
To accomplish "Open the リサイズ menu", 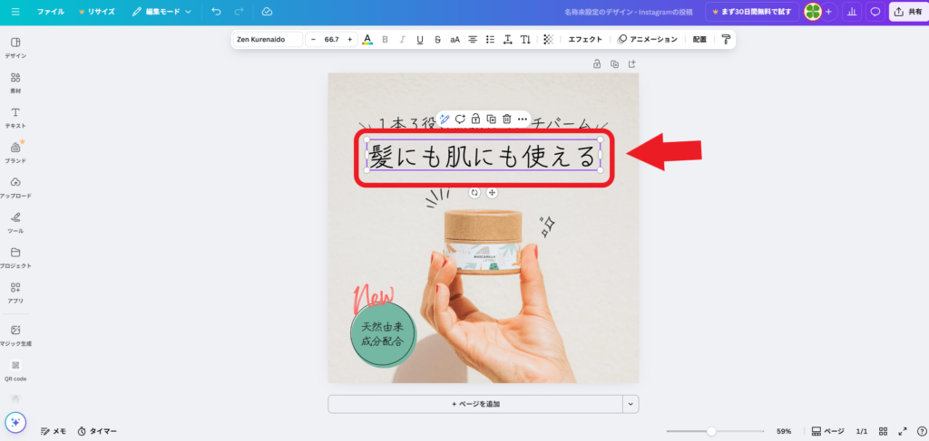I will pyautogui.click(x=95, y=12).
